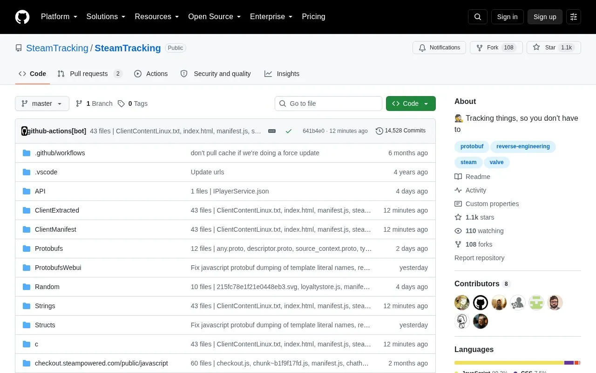Image resolution: width=596 pixels, height=373 pixels.
Task: Star the repository
Action: click(x=554, y=48)
